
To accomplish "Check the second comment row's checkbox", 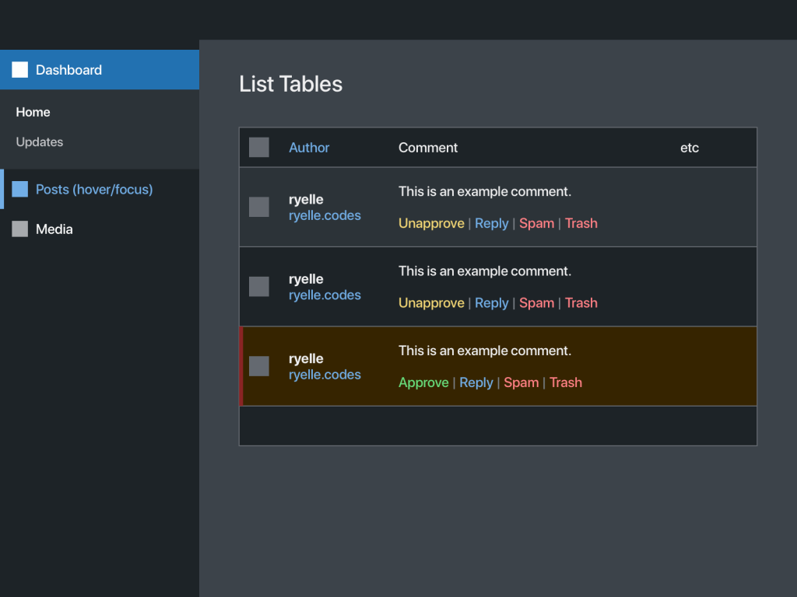I will [258, 286].
